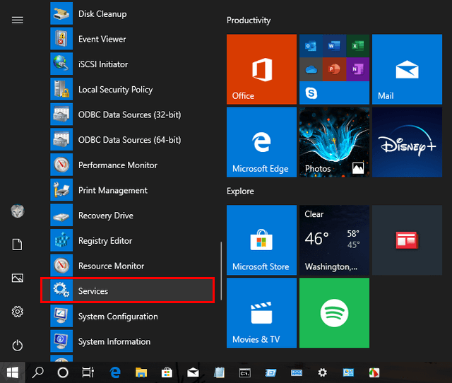Open Excel in the Office apps tile

pyautogui.click(x=358, y=46)
